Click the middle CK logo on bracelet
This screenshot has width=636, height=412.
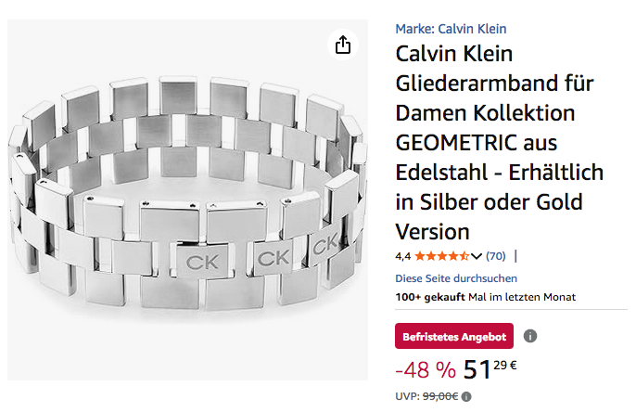[x=270, y=257]
